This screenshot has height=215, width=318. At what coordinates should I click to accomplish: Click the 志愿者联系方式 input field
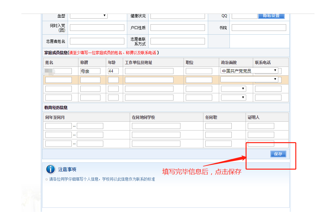click(178, 41)
